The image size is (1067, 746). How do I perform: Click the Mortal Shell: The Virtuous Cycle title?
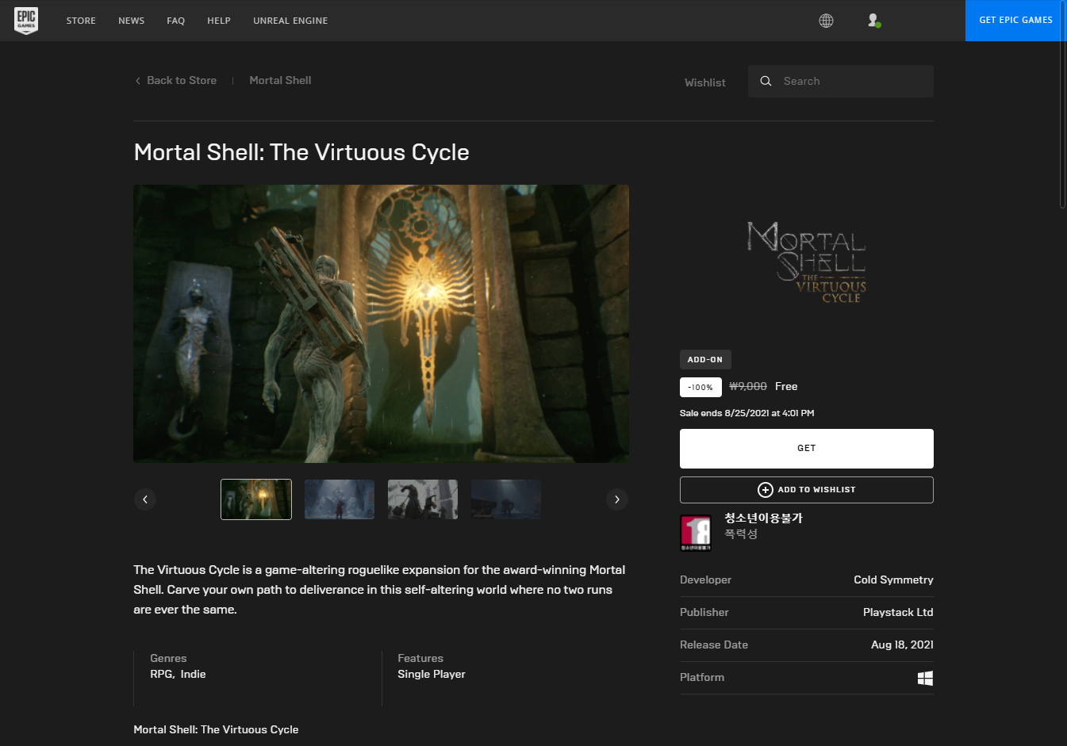click(x=301, y=152)
